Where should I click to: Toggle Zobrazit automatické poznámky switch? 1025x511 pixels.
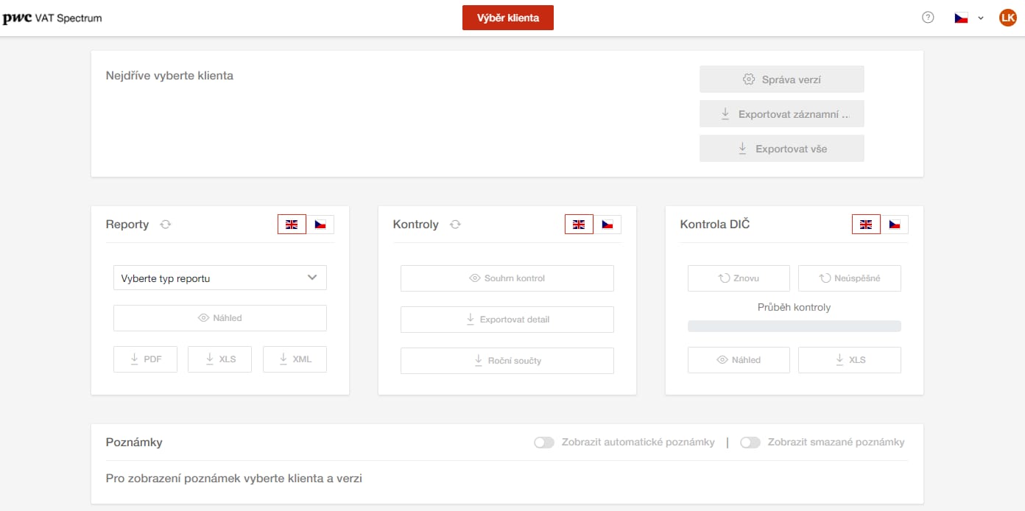[544, 443]
